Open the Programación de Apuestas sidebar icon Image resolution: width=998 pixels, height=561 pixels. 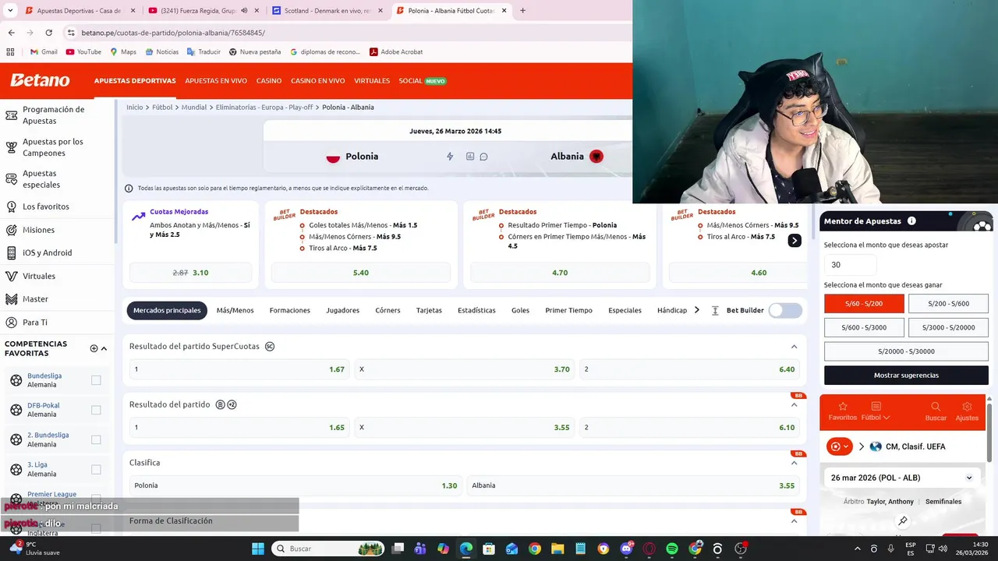pyautogui.click(x=11, y=115)
